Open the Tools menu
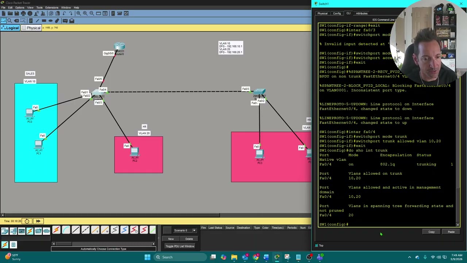 coord(39,8)
